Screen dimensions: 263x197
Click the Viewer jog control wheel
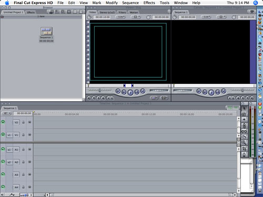click(159, 90)
